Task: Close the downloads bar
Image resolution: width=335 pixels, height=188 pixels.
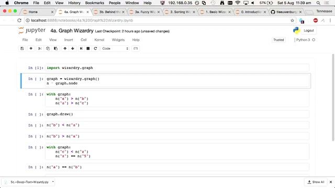Action: click(331, 182)
